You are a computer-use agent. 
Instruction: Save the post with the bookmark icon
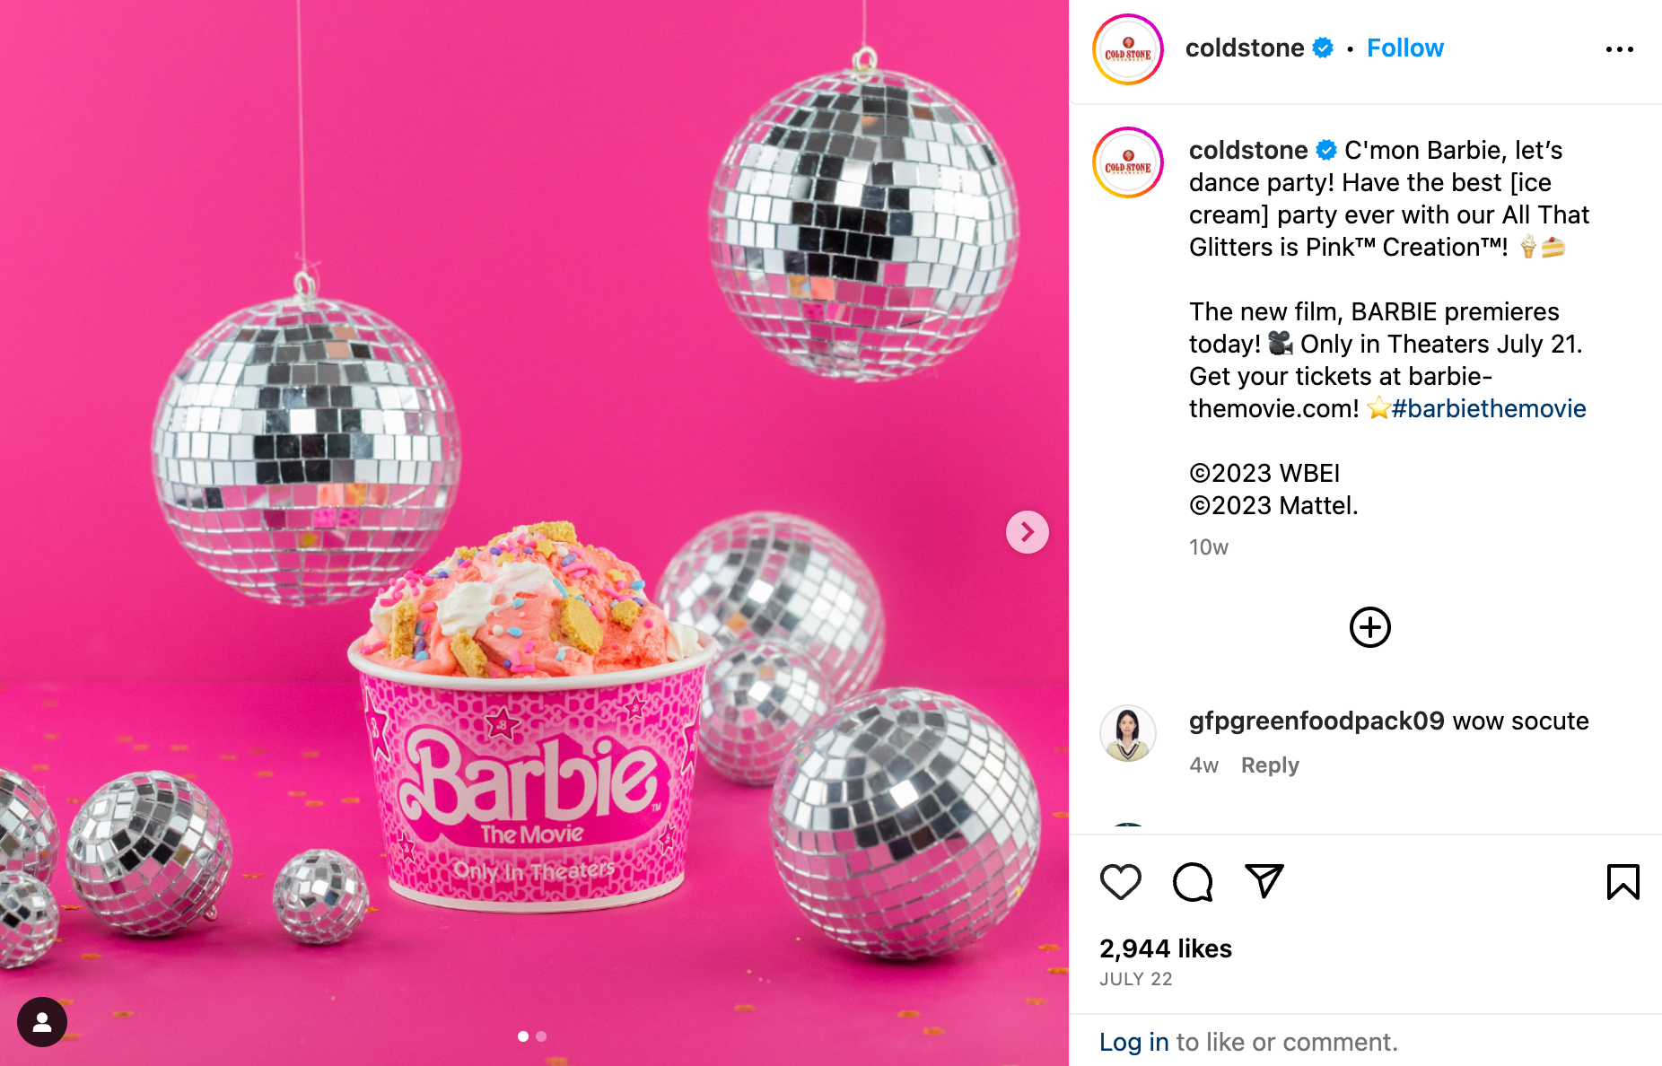click(x=1623, y=882)
